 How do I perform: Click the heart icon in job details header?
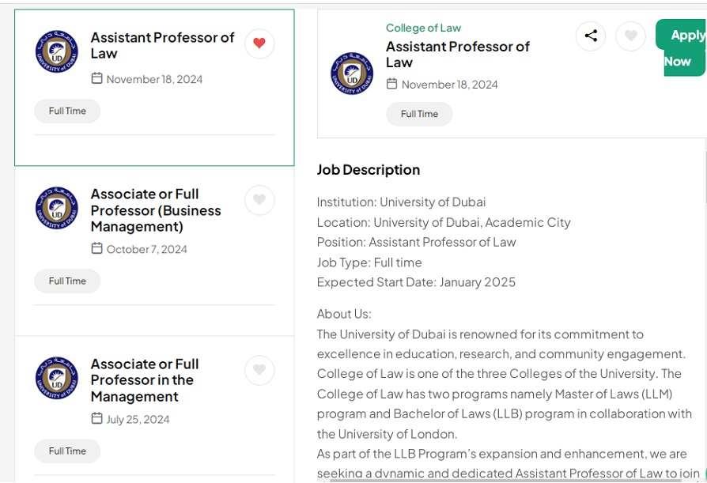(630, 36)
